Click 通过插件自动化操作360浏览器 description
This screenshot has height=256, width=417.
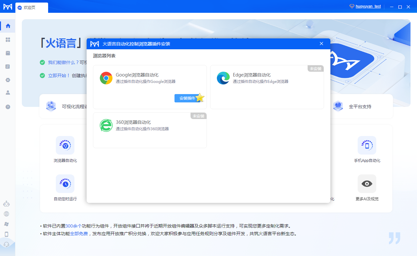click(x=142, y=129)
